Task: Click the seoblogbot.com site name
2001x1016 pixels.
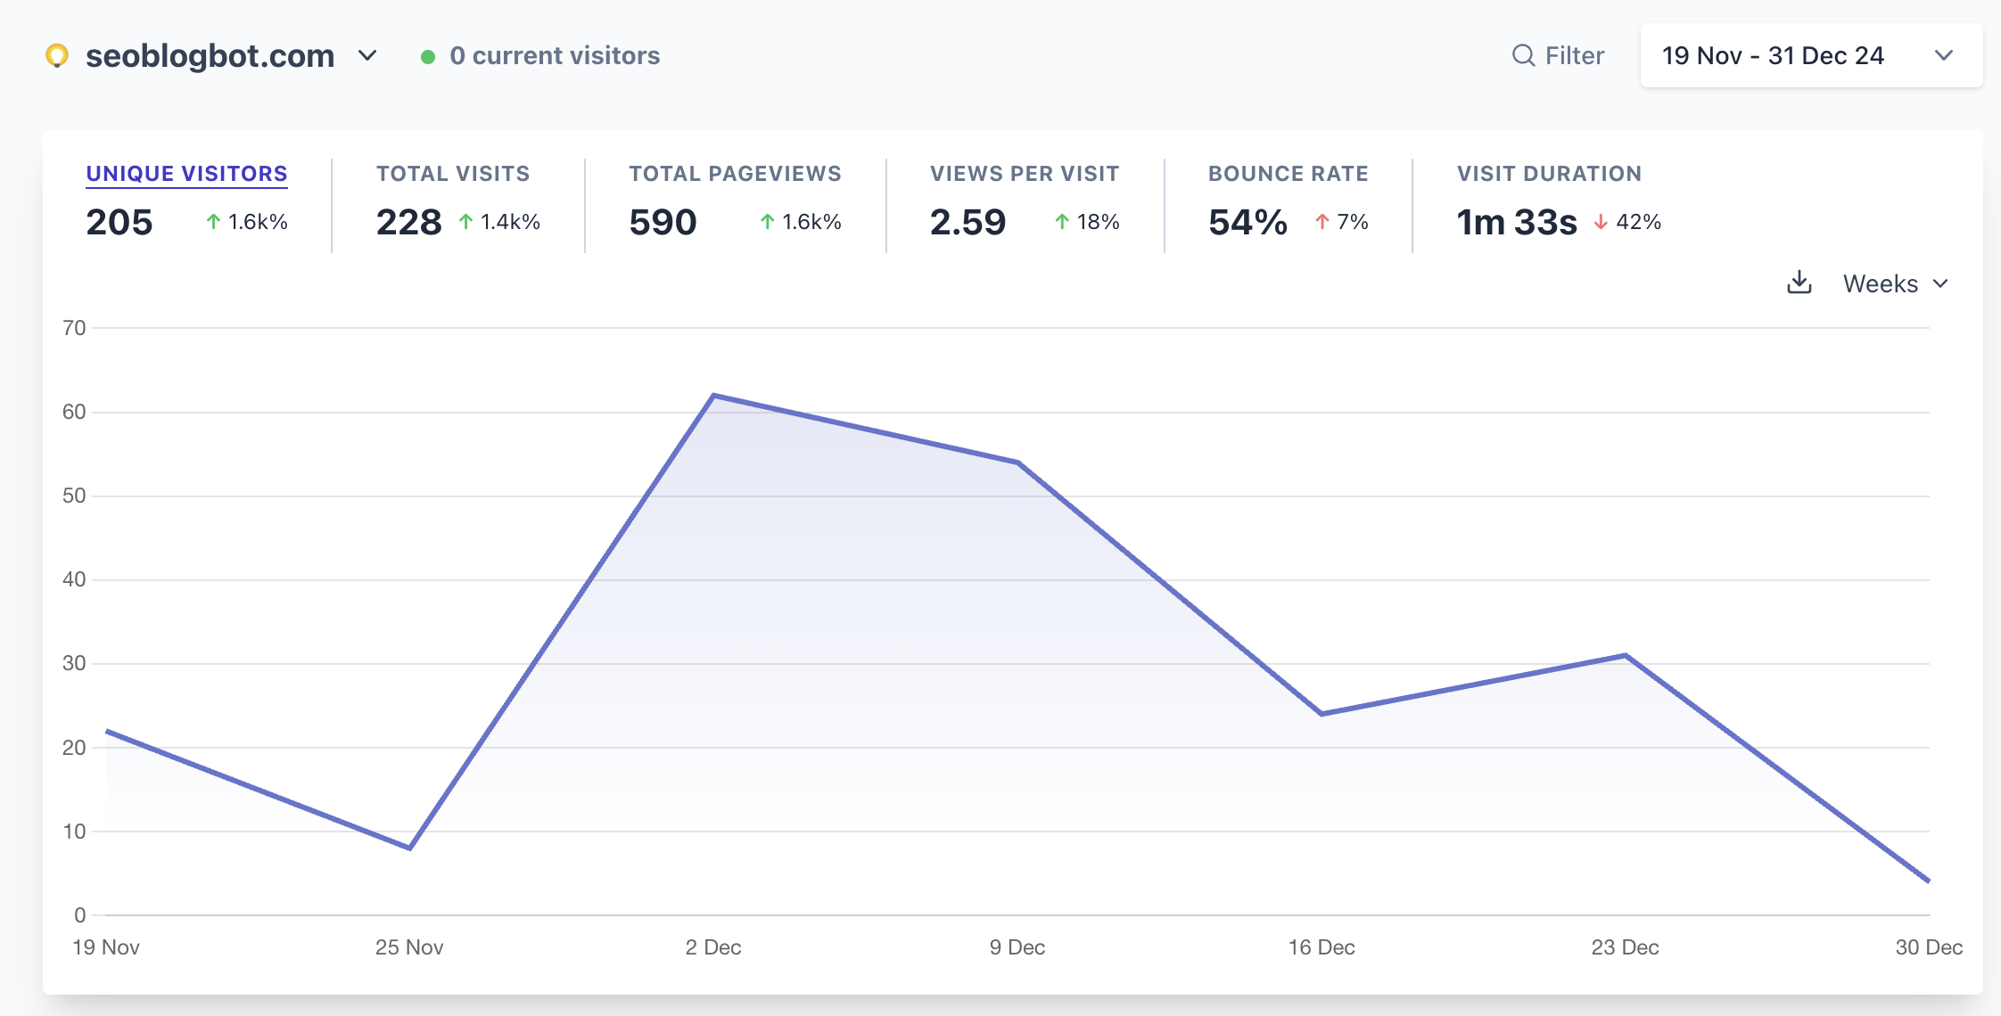Action: [210, 55]
